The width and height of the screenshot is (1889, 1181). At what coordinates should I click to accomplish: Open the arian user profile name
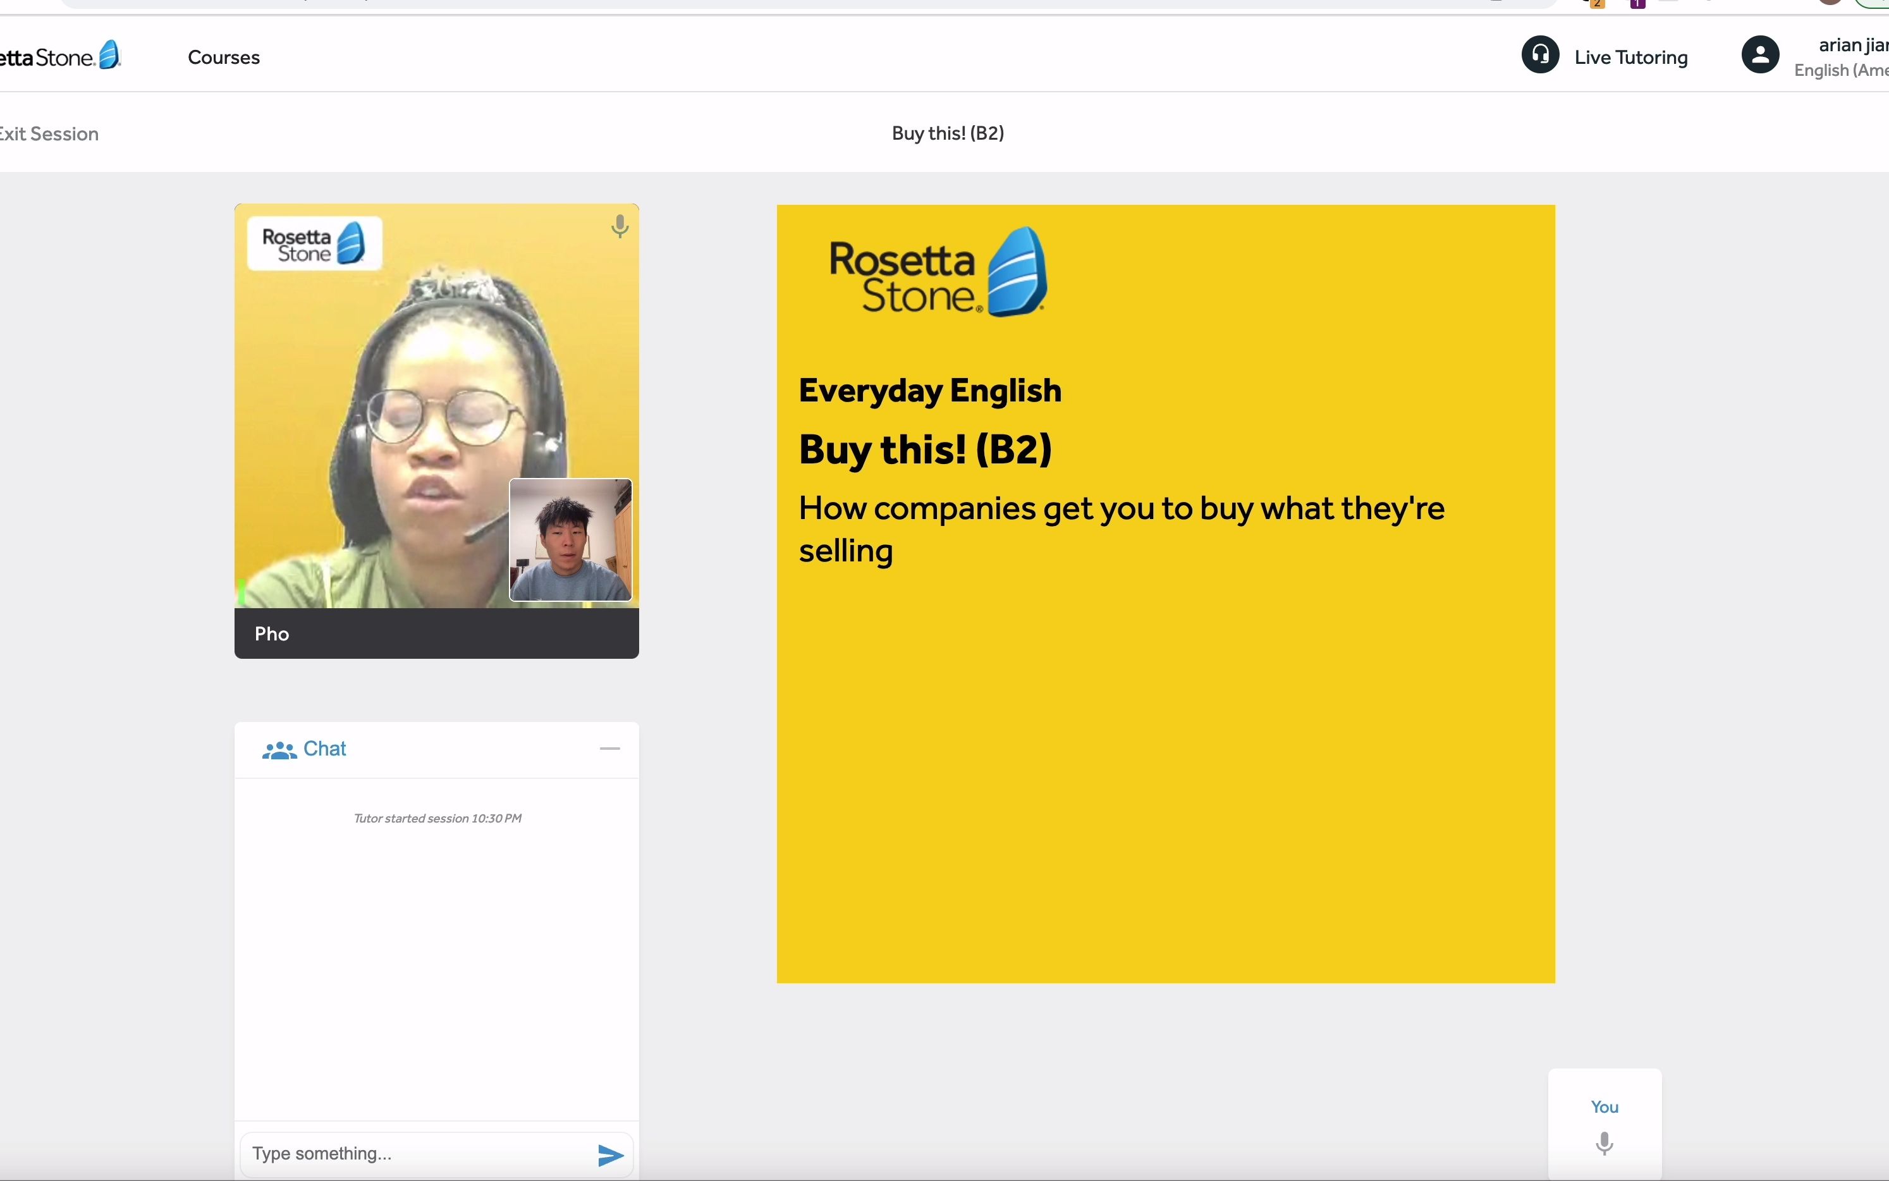coord(1853,46)
